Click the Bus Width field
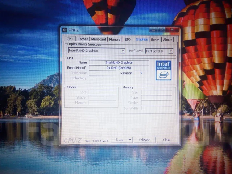Screen dimensions: 232x174 tap(157, 108)
